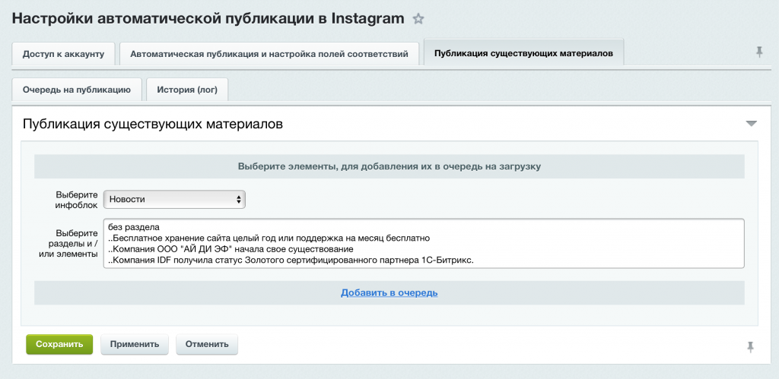This screenshot has height=379, width=779.
Task: Click the Применить button
Action: click(x=134, y=344)
